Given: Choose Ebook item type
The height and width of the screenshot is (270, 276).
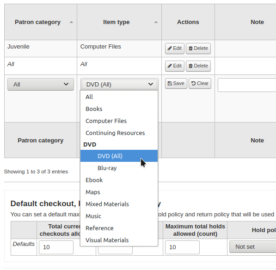Looking at the screenshot, I should (119, 180).
